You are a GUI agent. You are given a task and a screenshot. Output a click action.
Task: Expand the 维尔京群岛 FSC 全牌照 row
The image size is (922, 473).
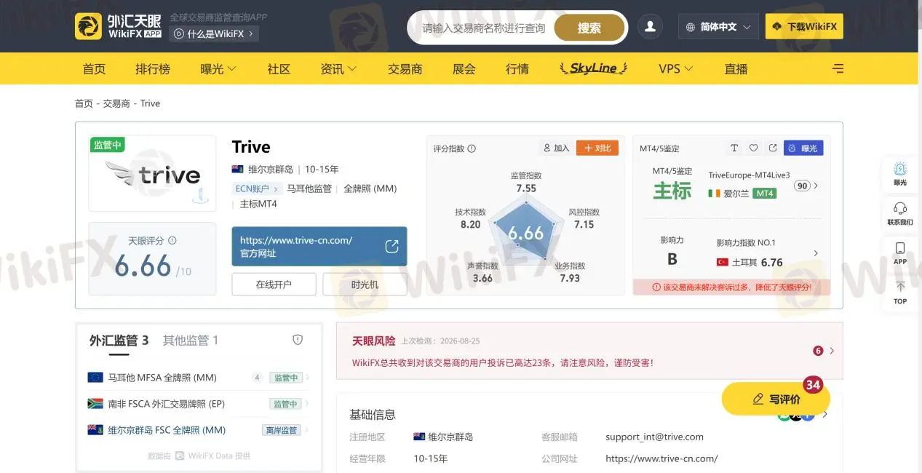[199, 430]
